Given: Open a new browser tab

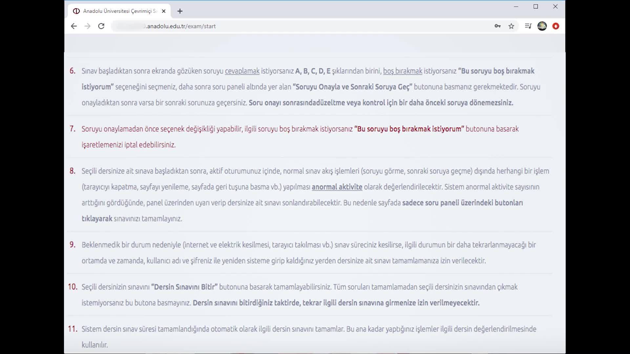Looking at the screenshot, I should 180,11.
